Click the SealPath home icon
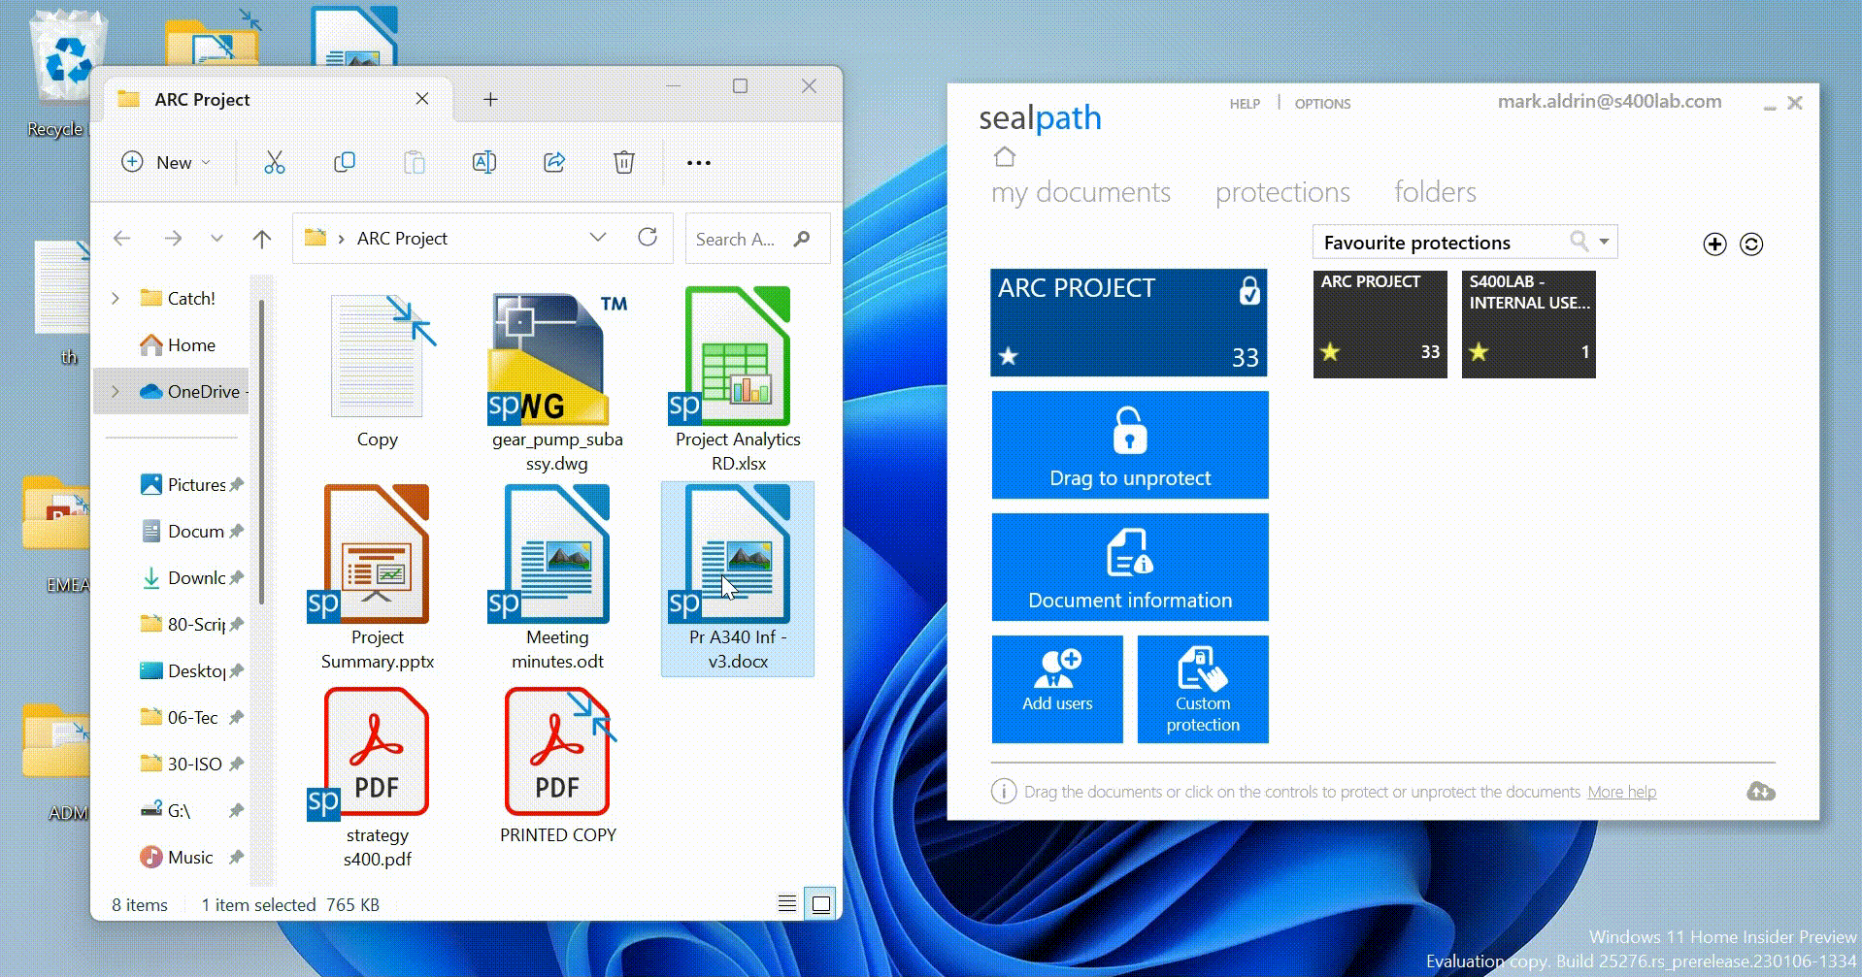1862x977 pixels. (x=1005, y=156)
